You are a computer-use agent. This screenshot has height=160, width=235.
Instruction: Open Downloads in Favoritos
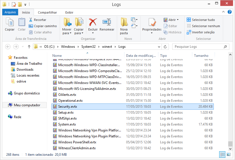[25, 70]
